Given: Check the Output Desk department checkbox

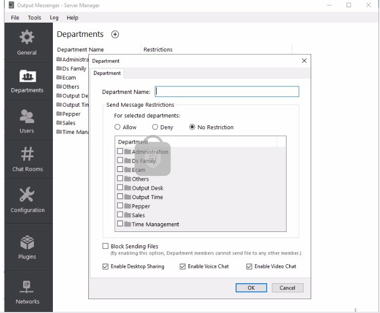Looking at the screenshot, I should (x=120, y=187).
